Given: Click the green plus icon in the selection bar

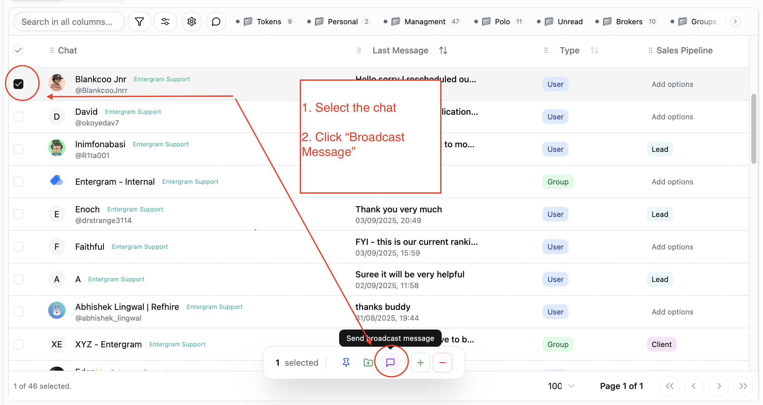Looking at the screenshot, I should pos(420,362).
